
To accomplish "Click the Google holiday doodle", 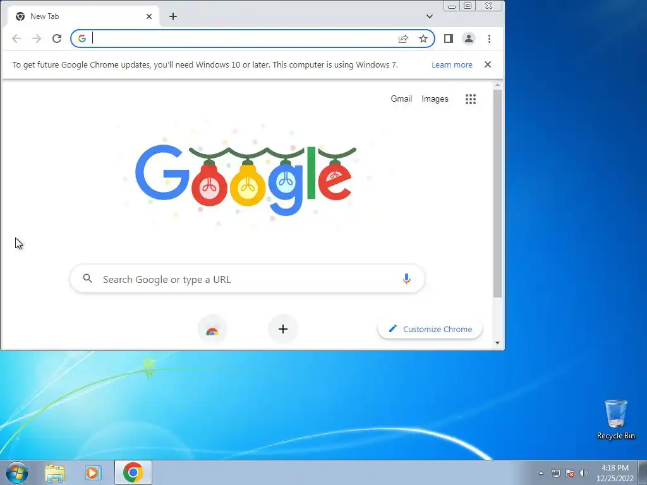I will pyautogui.click(x=246, y=180).
